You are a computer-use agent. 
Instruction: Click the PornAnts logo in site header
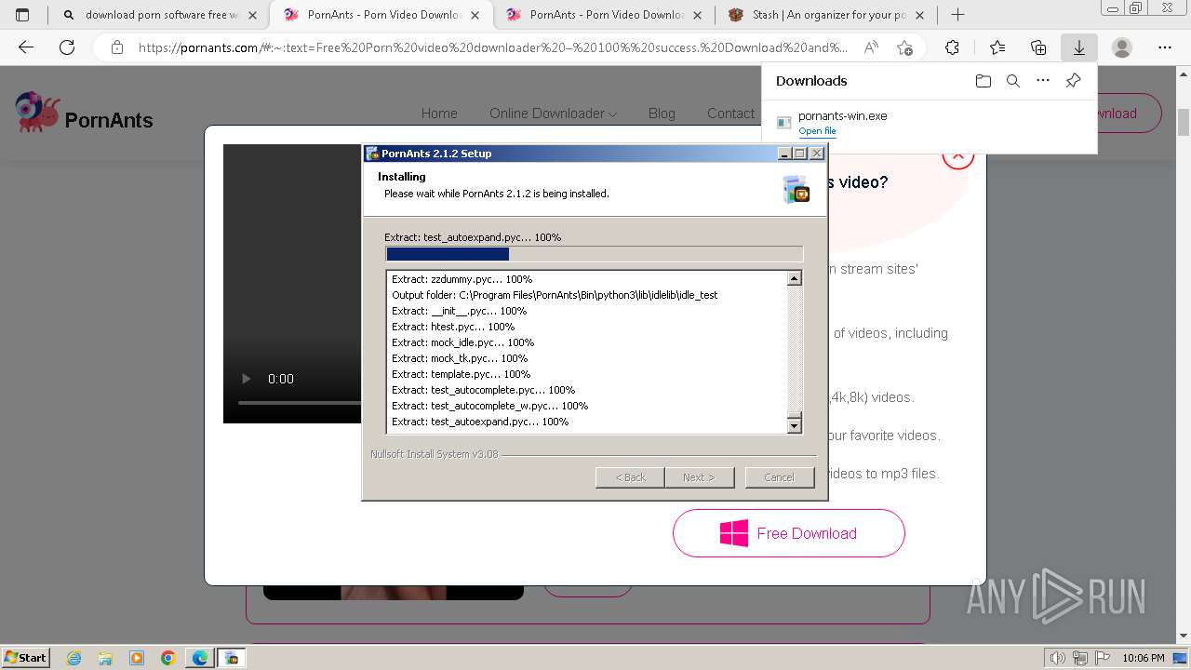[x=84, y=114]
